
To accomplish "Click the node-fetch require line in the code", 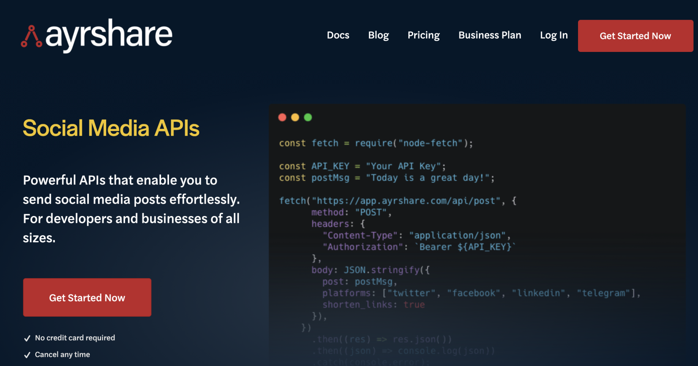I will point(376,143).
